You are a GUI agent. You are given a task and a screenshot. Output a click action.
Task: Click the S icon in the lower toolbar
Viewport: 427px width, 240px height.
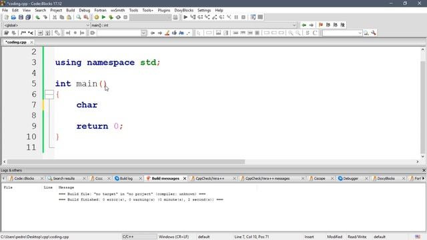click(x=308, y=33)
